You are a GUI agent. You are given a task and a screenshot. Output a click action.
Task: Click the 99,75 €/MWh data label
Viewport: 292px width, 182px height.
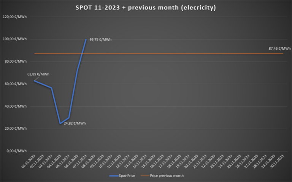point(100,39)
